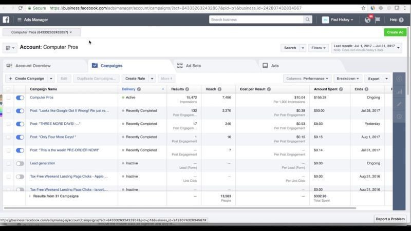Switch to Account Overview tab
This screenshot has height=231, width=411.
33,66
